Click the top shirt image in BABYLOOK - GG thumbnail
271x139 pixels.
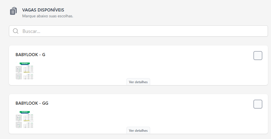pyautogui.click(x=19, y=118)
